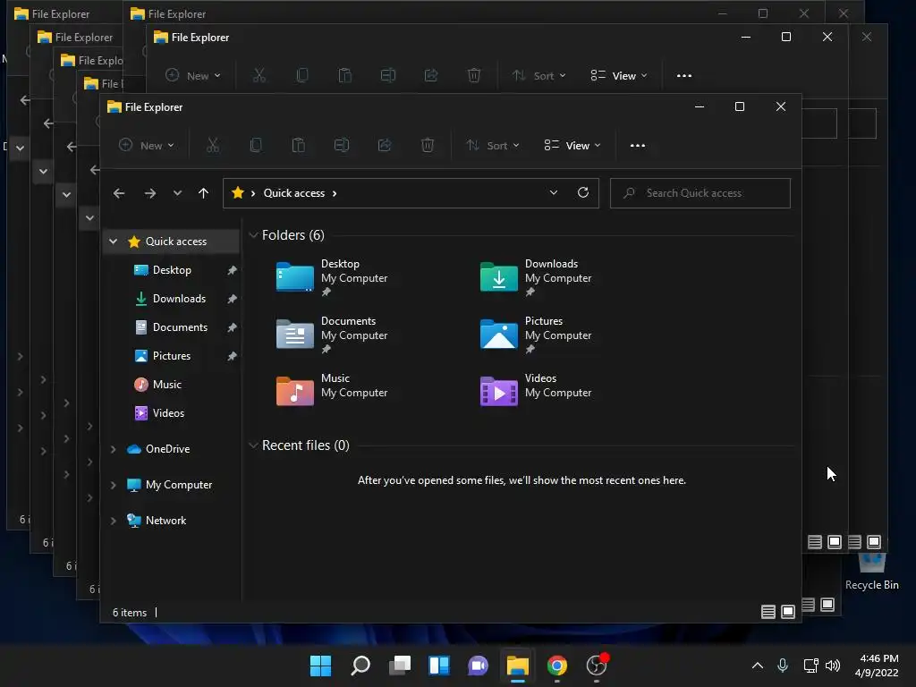Go forward using the right arrow button
This screenshot has width=916, height=687.
[x=150, y=193]
